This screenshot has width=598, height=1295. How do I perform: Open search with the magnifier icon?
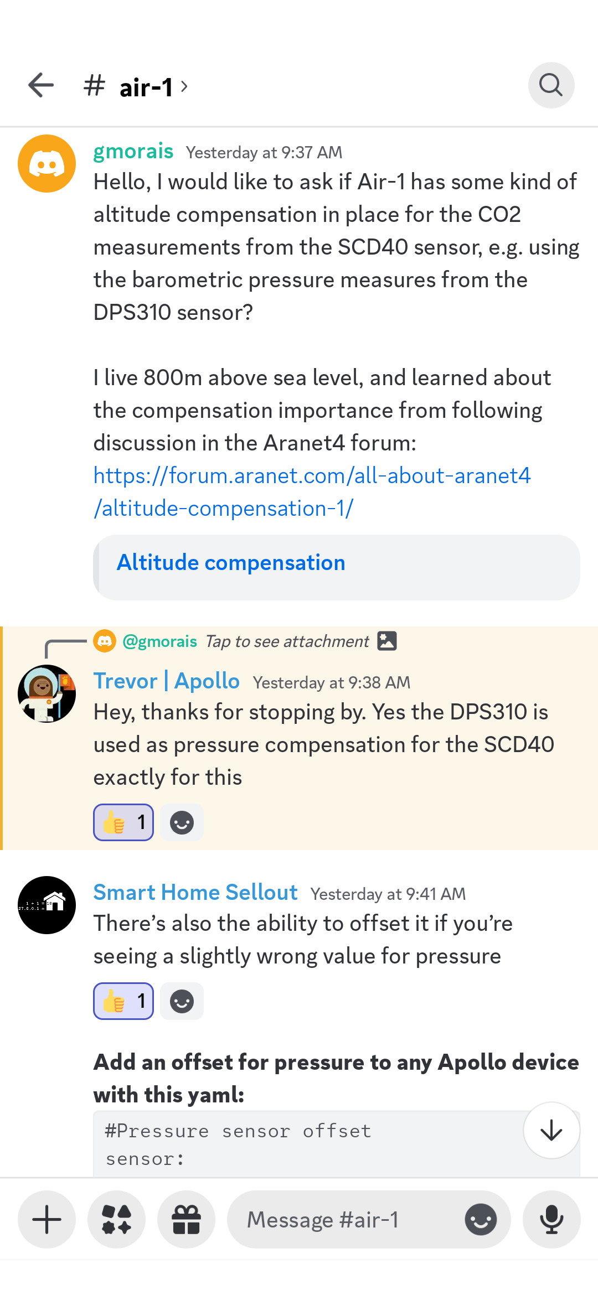pos(551,85)
